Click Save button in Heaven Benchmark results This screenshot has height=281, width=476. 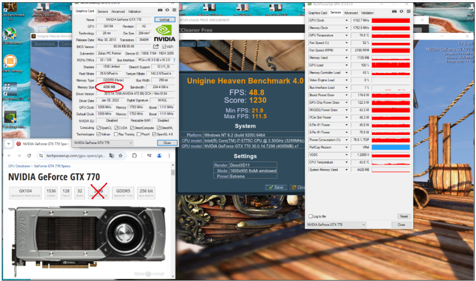(276, 187)
